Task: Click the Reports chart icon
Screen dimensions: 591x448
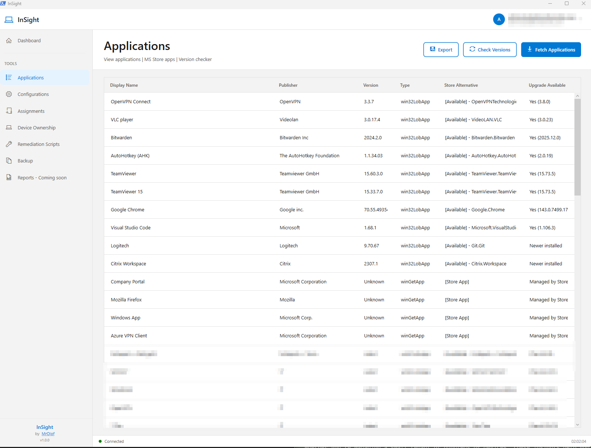Action: tap(9, 178)
